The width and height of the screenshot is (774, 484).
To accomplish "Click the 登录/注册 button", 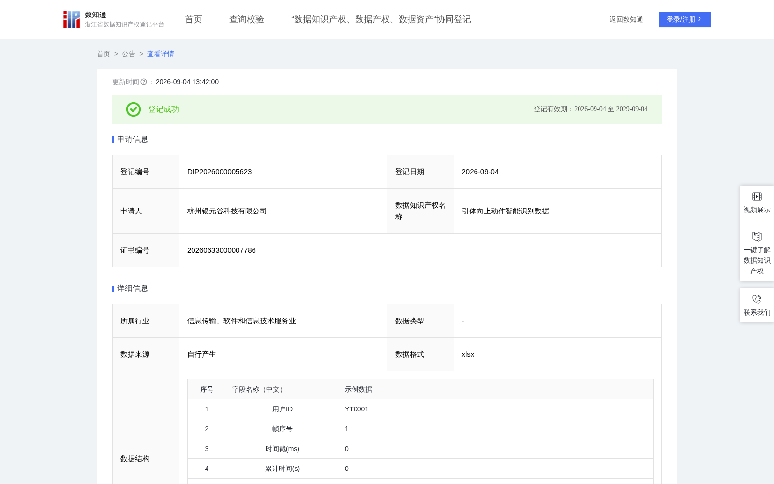I will [x=685, y=19].
